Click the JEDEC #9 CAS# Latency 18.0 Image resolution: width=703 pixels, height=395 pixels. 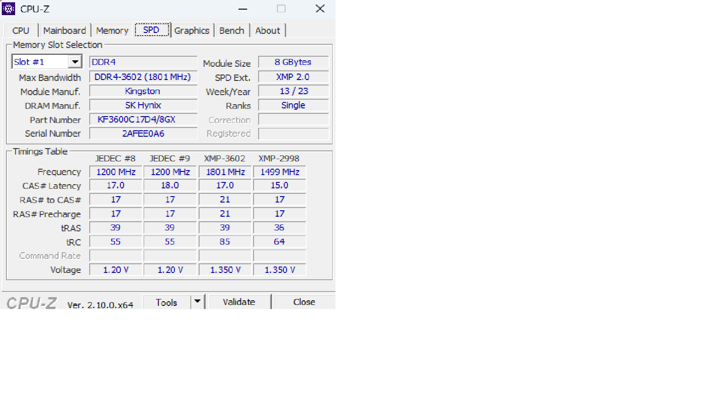point(170,186)
